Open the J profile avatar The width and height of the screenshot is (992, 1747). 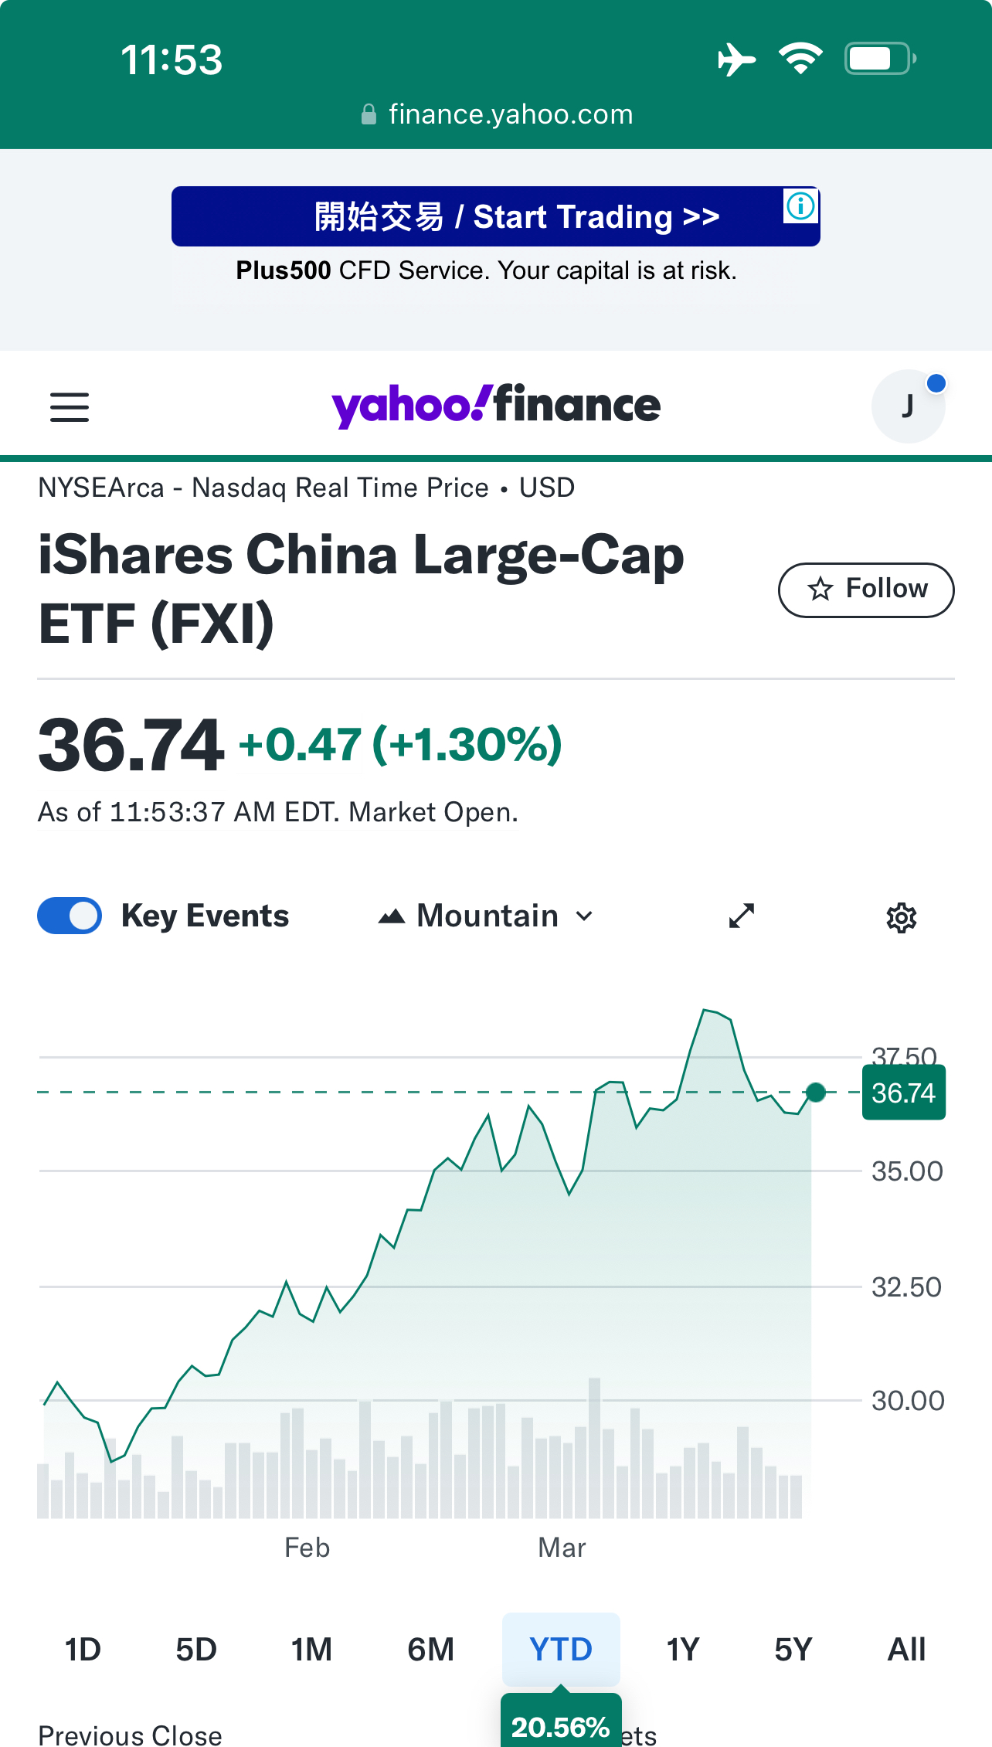[908, 406]
